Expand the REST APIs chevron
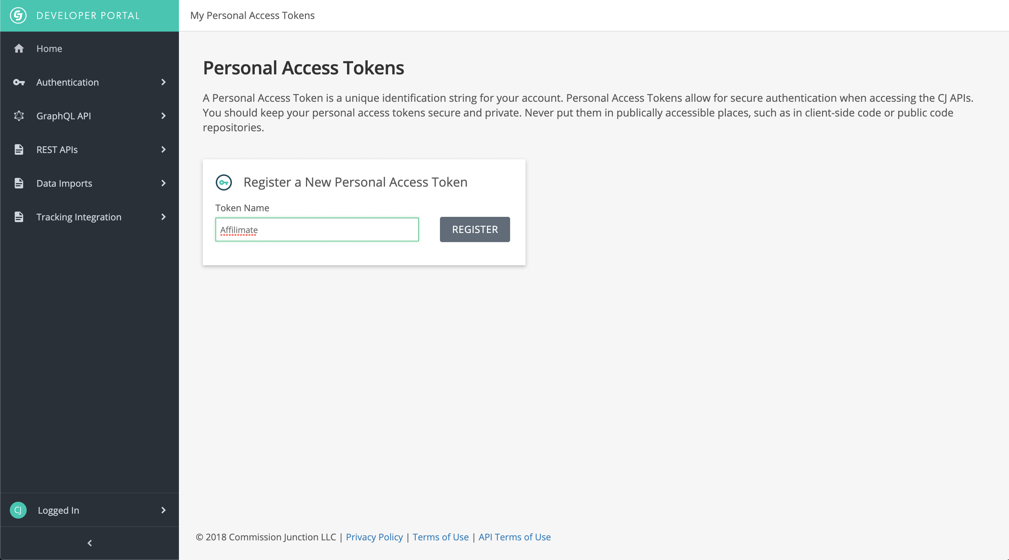Screen dimensions: 1009x560 (x=163, y=149)
